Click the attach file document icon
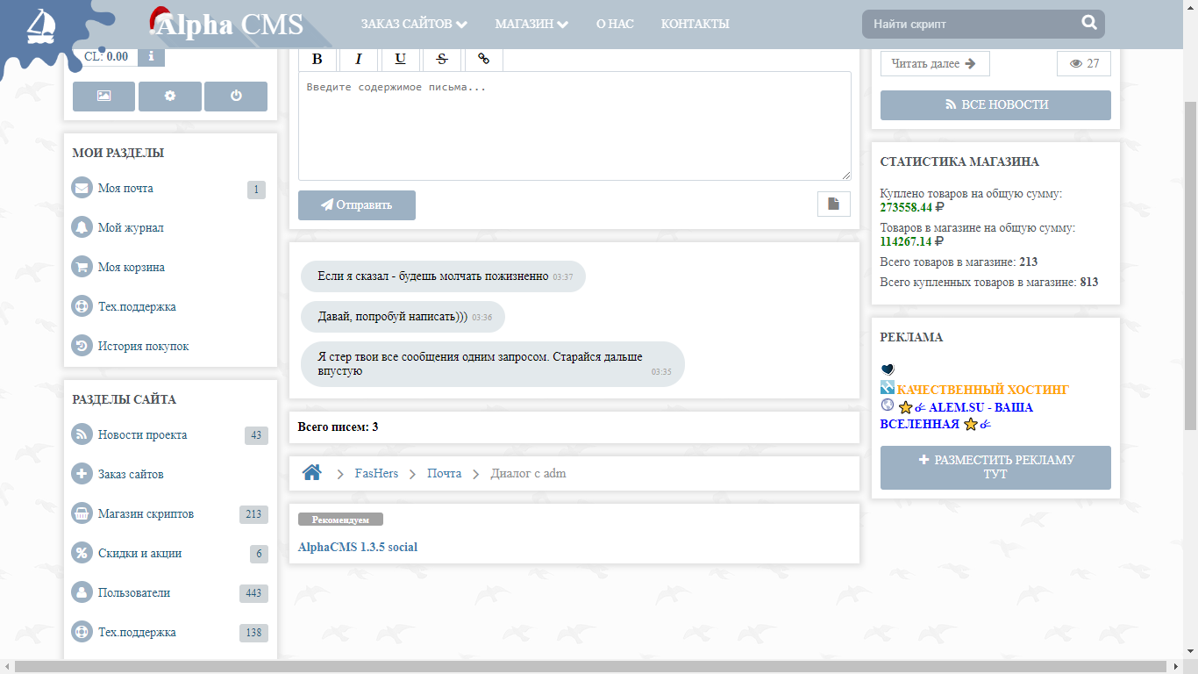This screenshot has width=1198, height=674. 833,204
